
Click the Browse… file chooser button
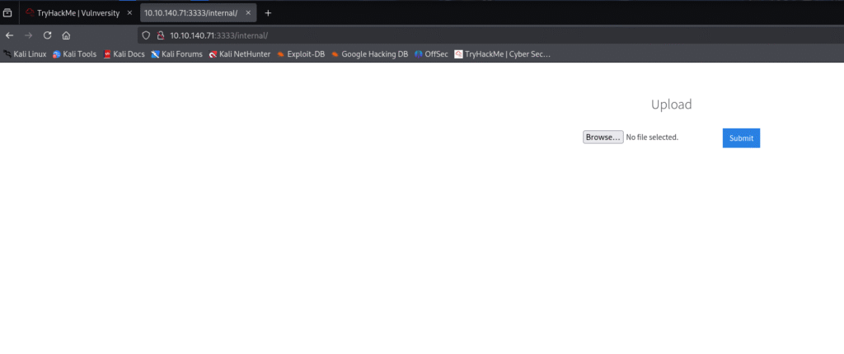[x=603, y=137]
